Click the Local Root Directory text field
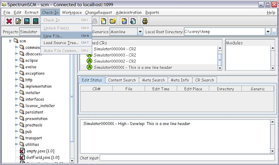Image resolution: width=279 pixels, height=165 pixels. (225, 32)
